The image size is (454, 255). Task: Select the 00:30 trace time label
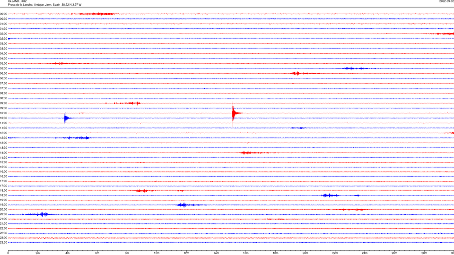point(3,19)
